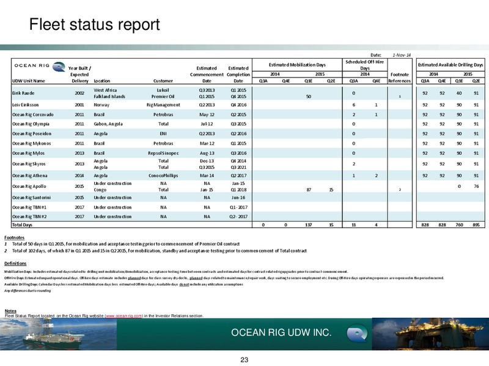The height and width of the screenshot is (366, 489).
Task: Select 'Ocean Rig Skyros' unit name
Action: pyautogui.click(x=29, y=163)
